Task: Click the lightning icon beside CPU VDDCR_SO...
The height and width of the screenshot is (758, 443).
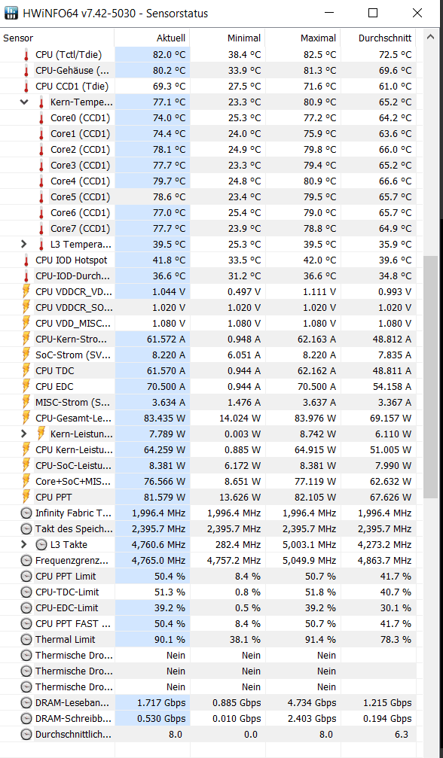Action: tap(26, 308)
